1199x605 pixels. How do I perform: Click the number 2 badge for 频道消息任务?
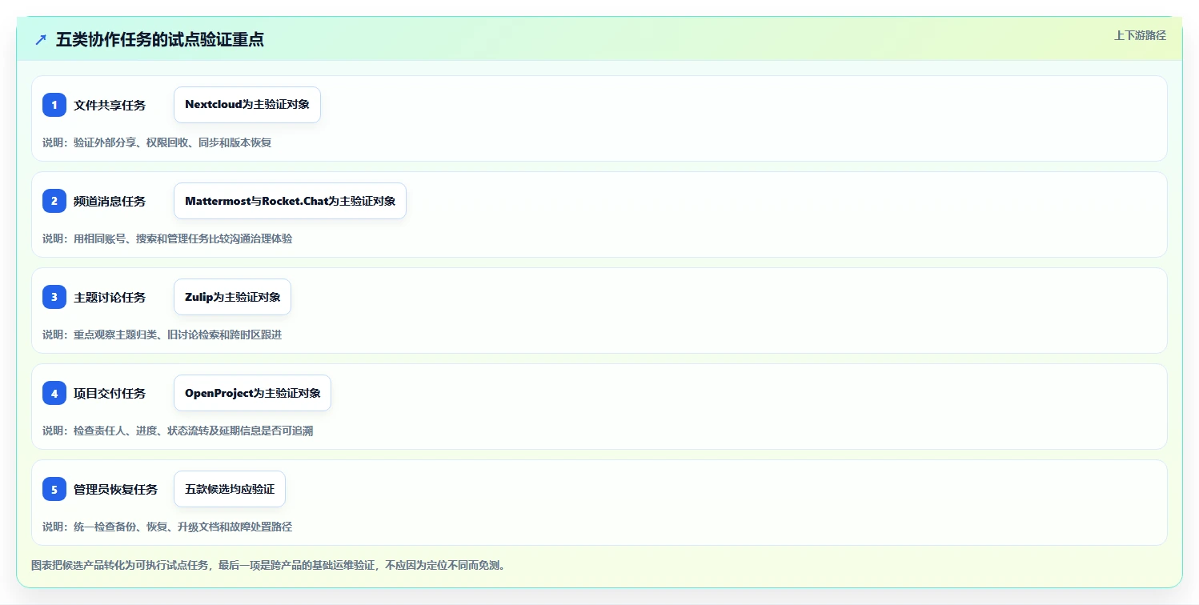[54, 201]
